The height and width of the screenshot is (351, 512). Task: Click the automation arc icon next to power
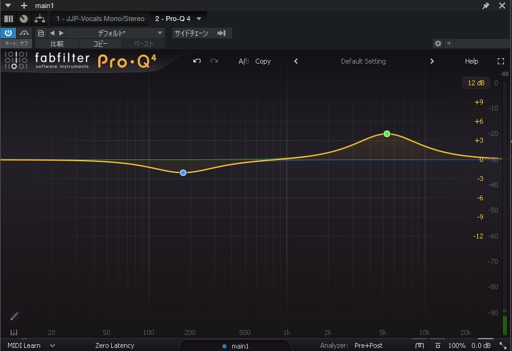pos(24,33)
